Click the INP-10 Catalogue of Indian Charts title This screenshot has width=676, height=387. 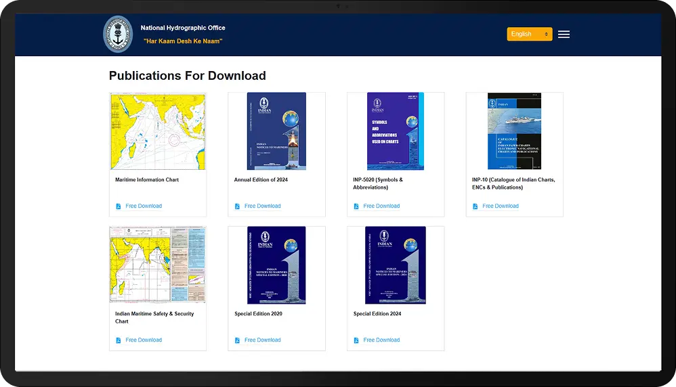[513, 183]
